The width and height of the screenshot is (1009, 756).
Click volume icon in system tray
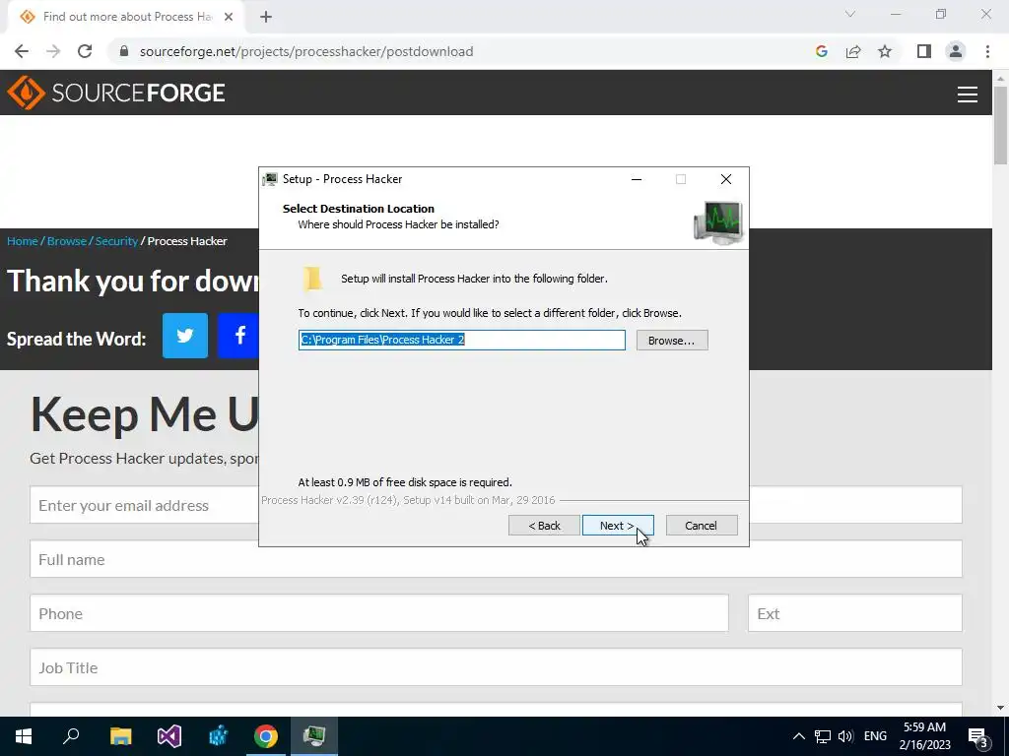coord(845,736)
